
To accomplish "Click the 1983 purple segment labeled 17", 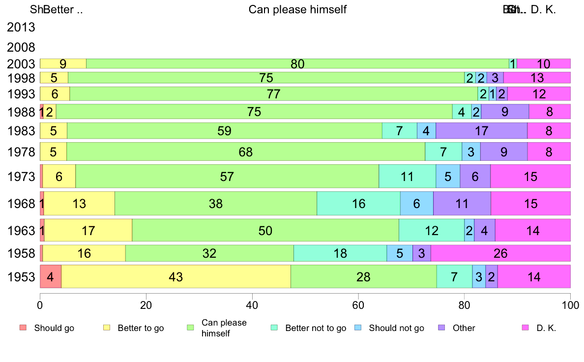I will point(482,131).
